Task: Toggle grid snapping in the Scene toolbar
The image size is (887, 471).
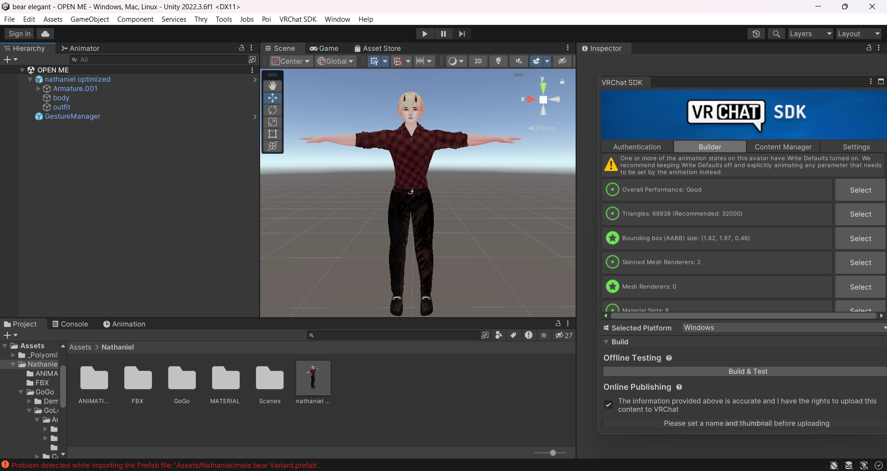Action: click(x=398, y=61)
